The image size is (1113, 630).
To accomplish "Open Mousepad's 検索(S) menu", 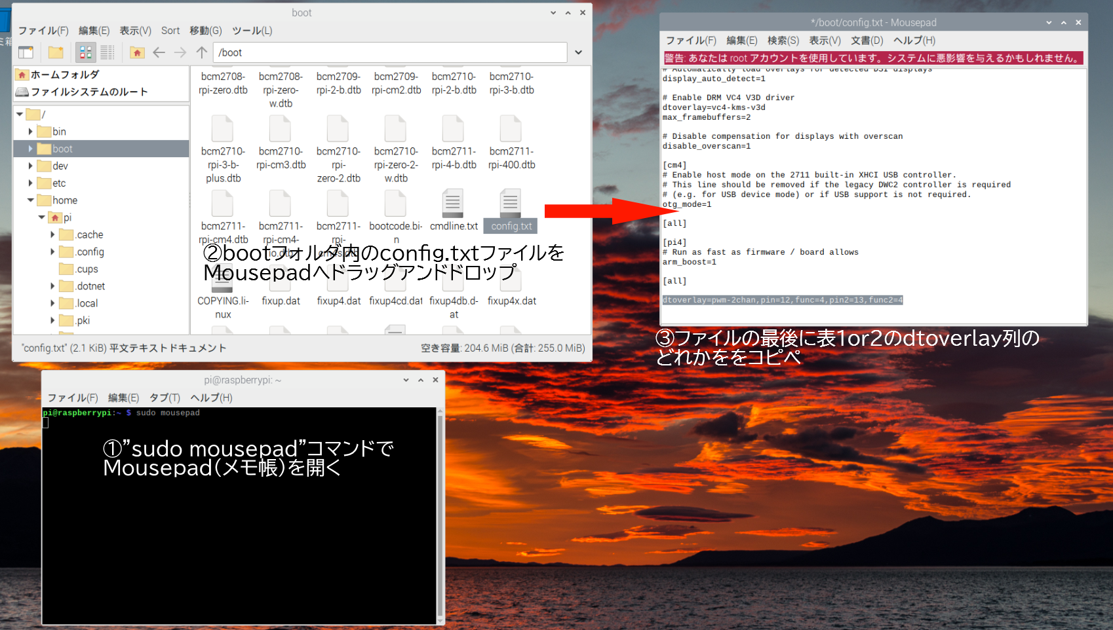I will (x=783, y=41).
